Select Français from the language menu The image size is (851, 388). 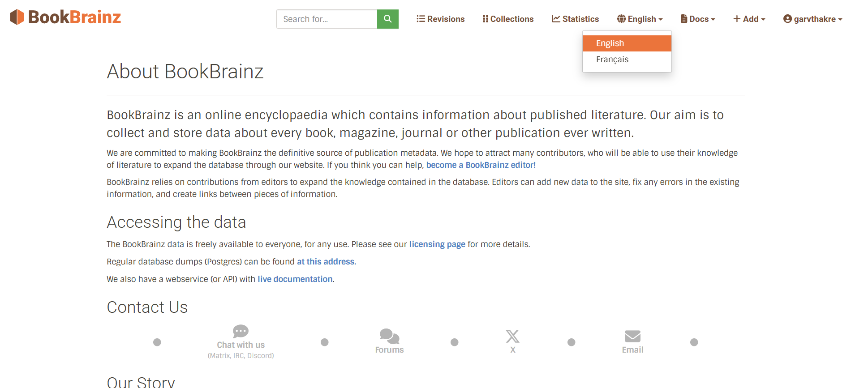pos(612,60)
